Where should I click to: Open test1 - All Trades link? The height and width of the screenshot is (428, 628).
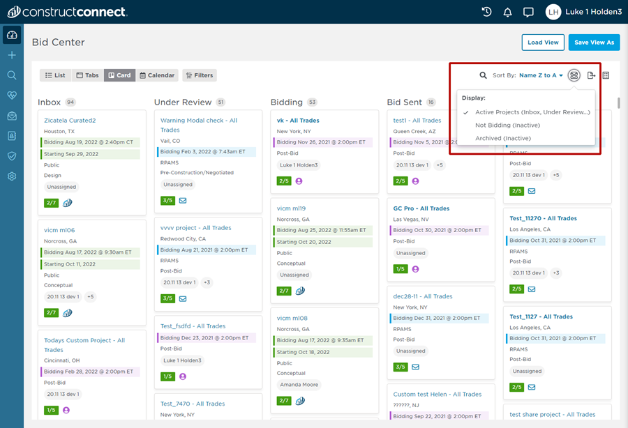point(417,121)
